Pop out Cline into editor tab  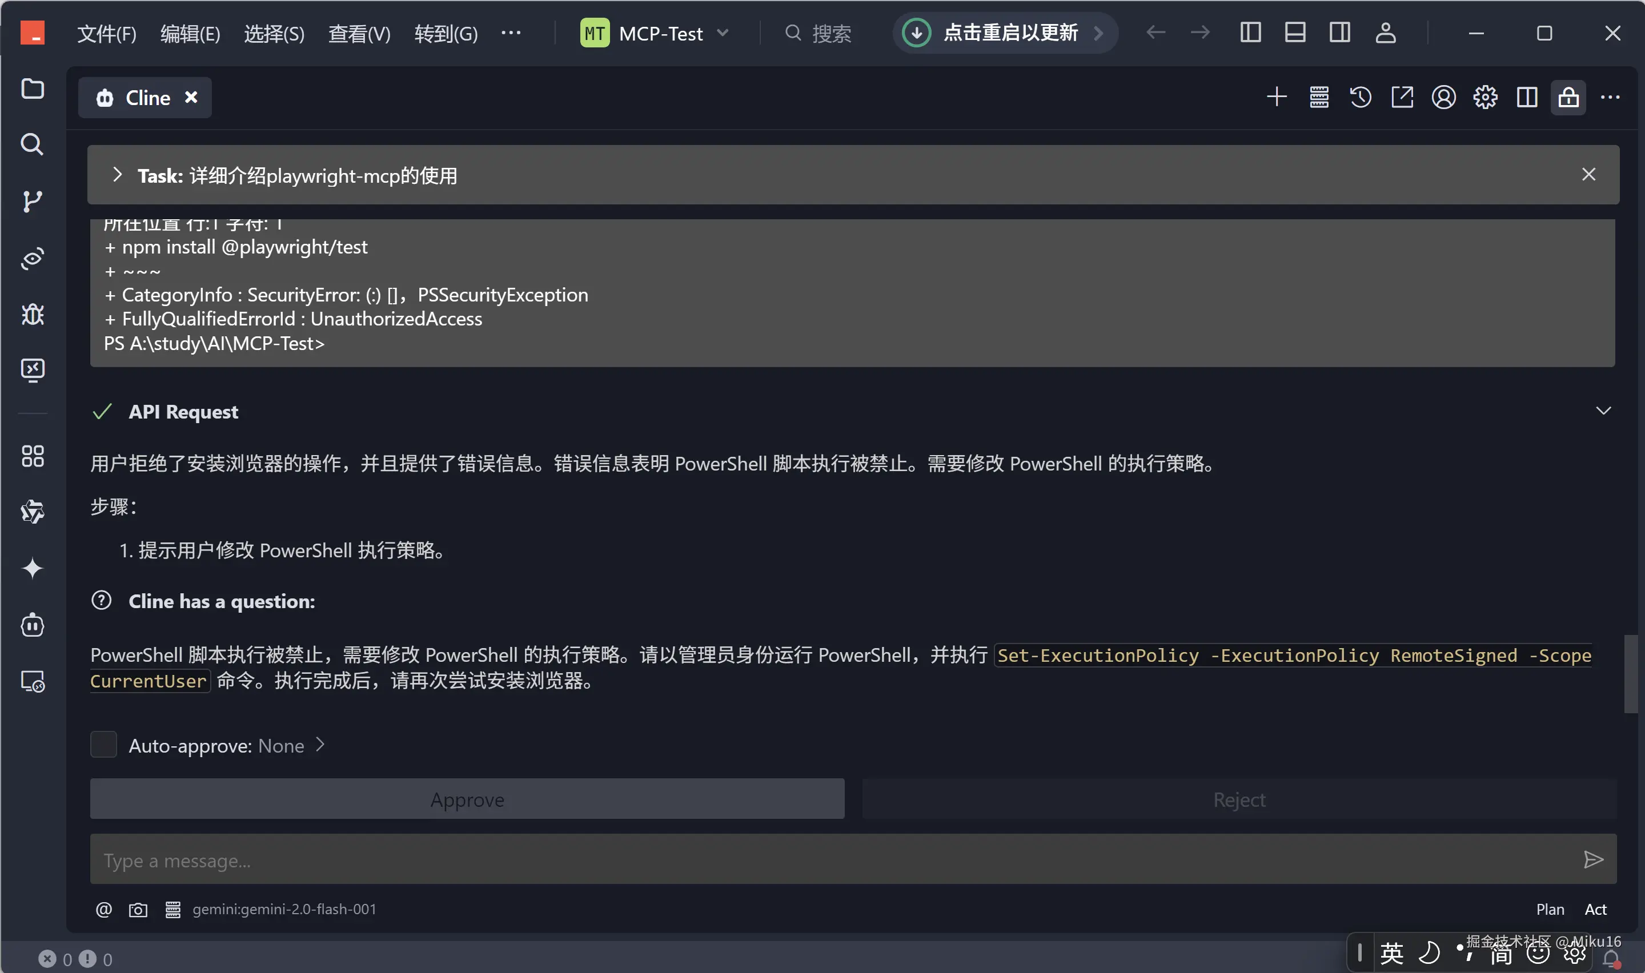pos(1402,98)
